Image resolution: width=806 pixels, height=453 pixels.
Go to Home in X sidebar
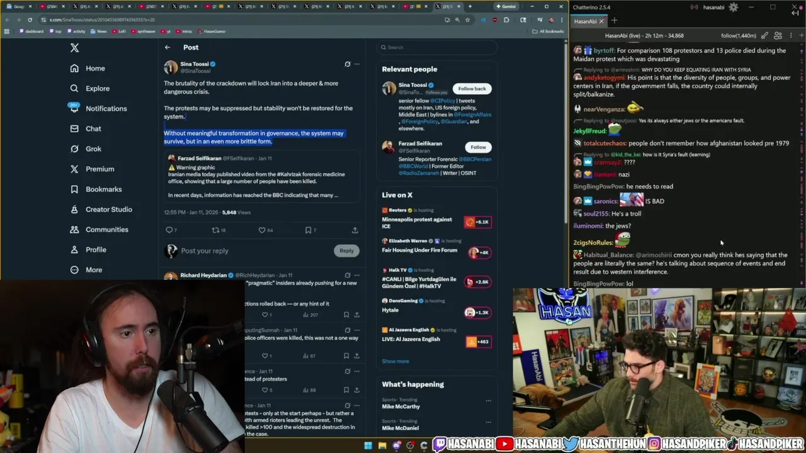(x=88, y=68)
